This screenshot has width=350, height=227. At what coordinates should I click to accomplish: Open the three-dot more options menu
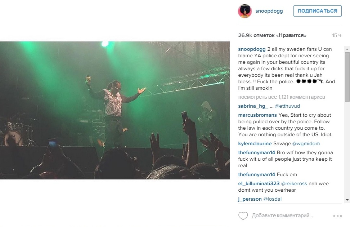337,216
